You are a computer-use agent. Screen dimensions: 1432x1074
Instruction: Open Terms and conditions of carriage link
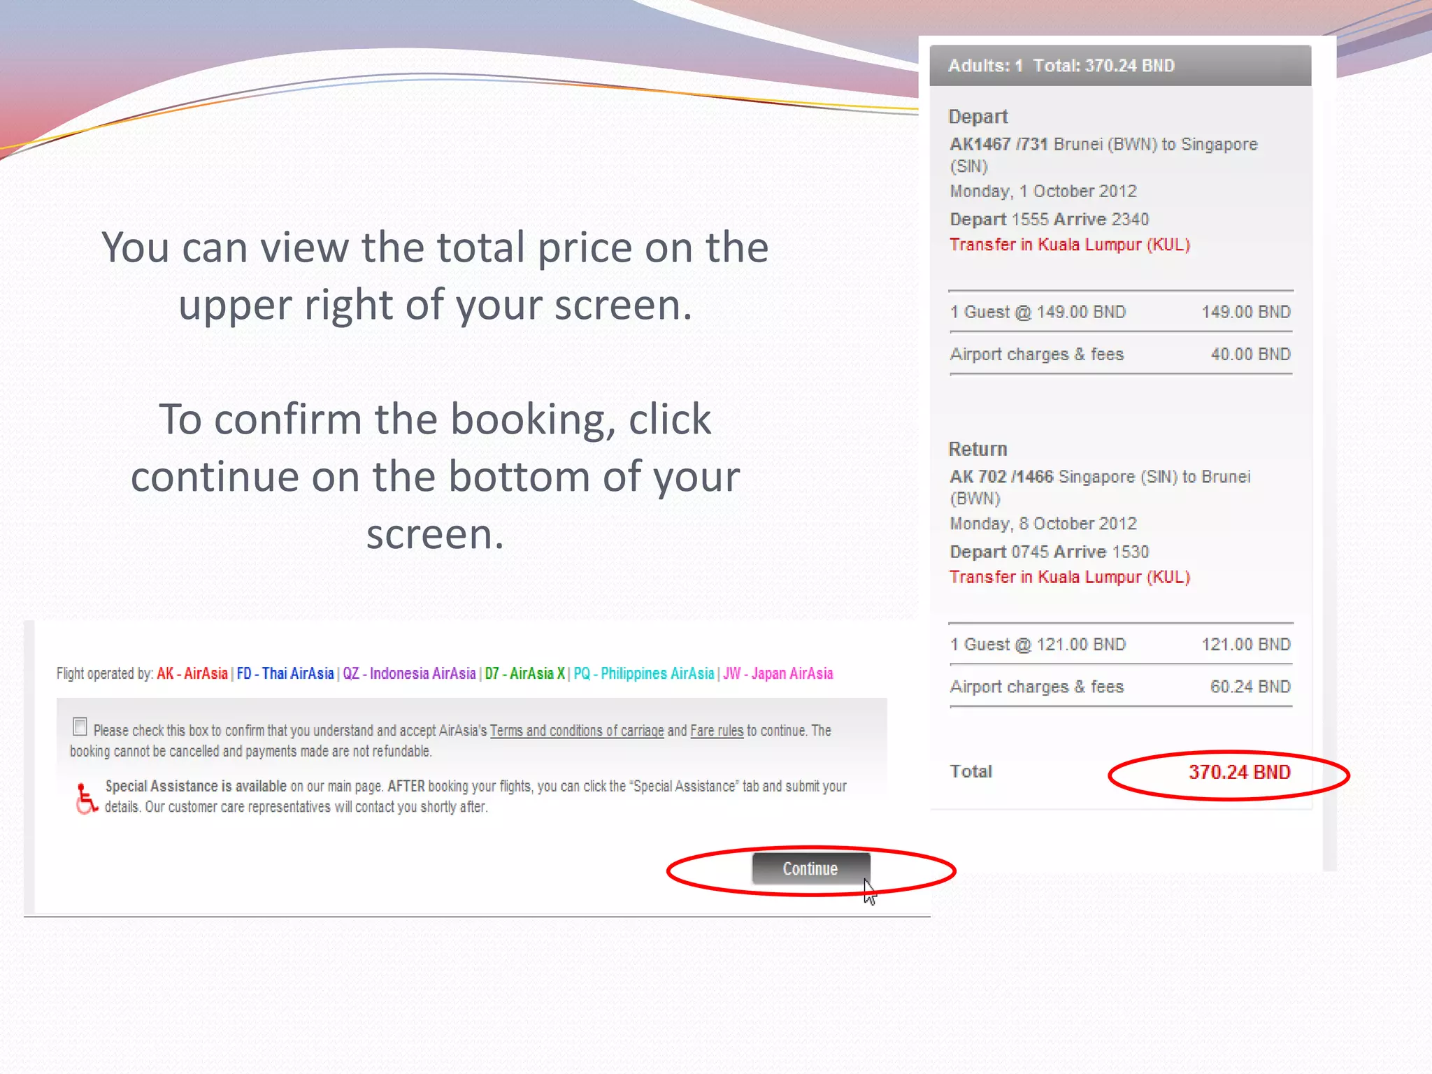click(x=577, y=731)
